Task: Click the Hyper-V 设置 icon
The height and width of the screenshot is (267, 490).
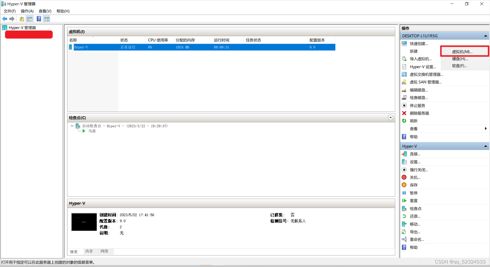Action: click(404, 67)
